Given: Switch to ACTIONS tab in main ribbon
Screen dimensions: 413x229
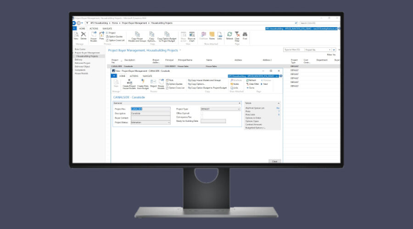Looking at the screenshot, I should (x=94, y=28).
